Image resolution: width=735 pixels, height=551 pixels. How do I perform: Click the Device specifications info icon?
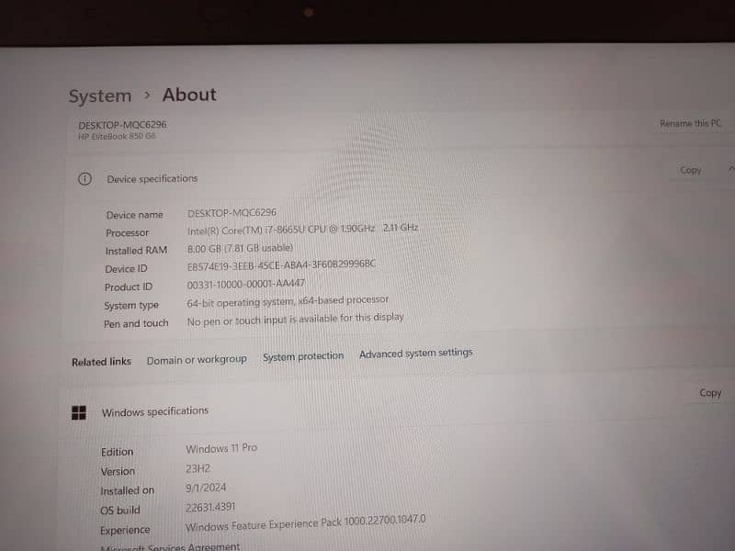coord(85,178)
